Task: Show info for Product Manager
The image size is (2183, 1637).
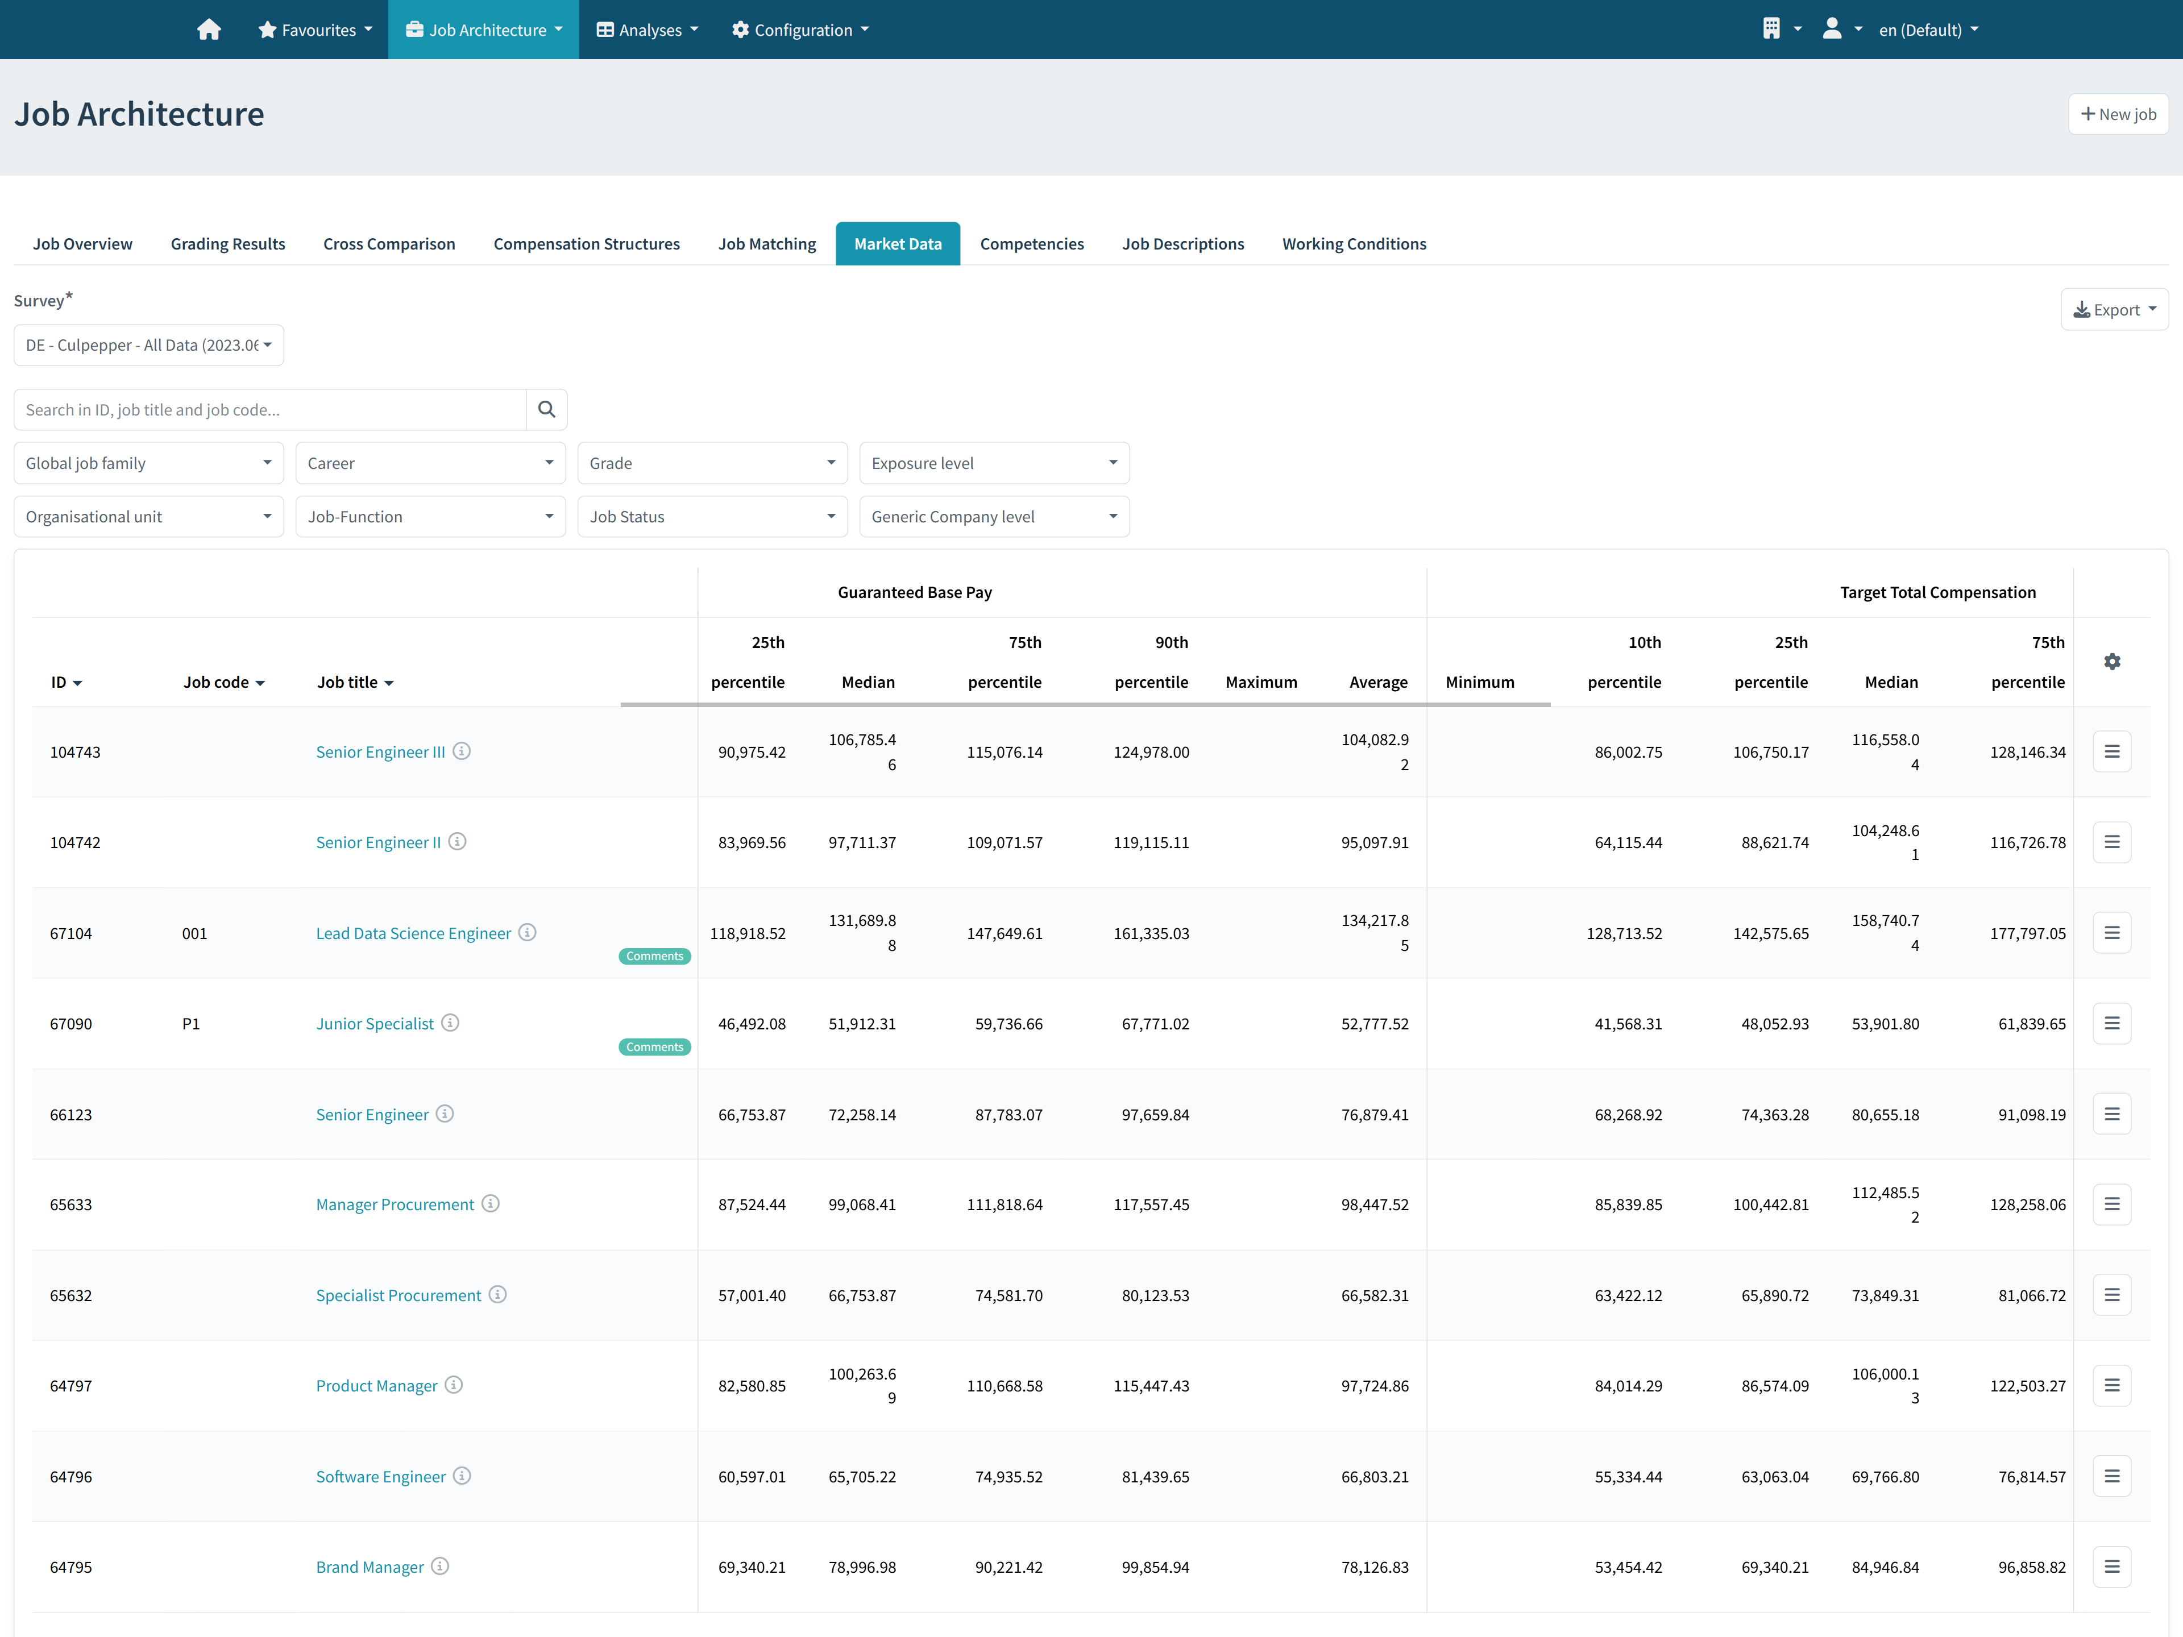Action: click(x=453, y=1385)
